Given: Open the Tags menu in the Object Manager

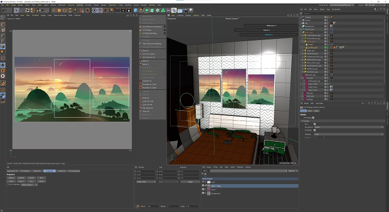Looking at the screenshot, I should 328,9.
